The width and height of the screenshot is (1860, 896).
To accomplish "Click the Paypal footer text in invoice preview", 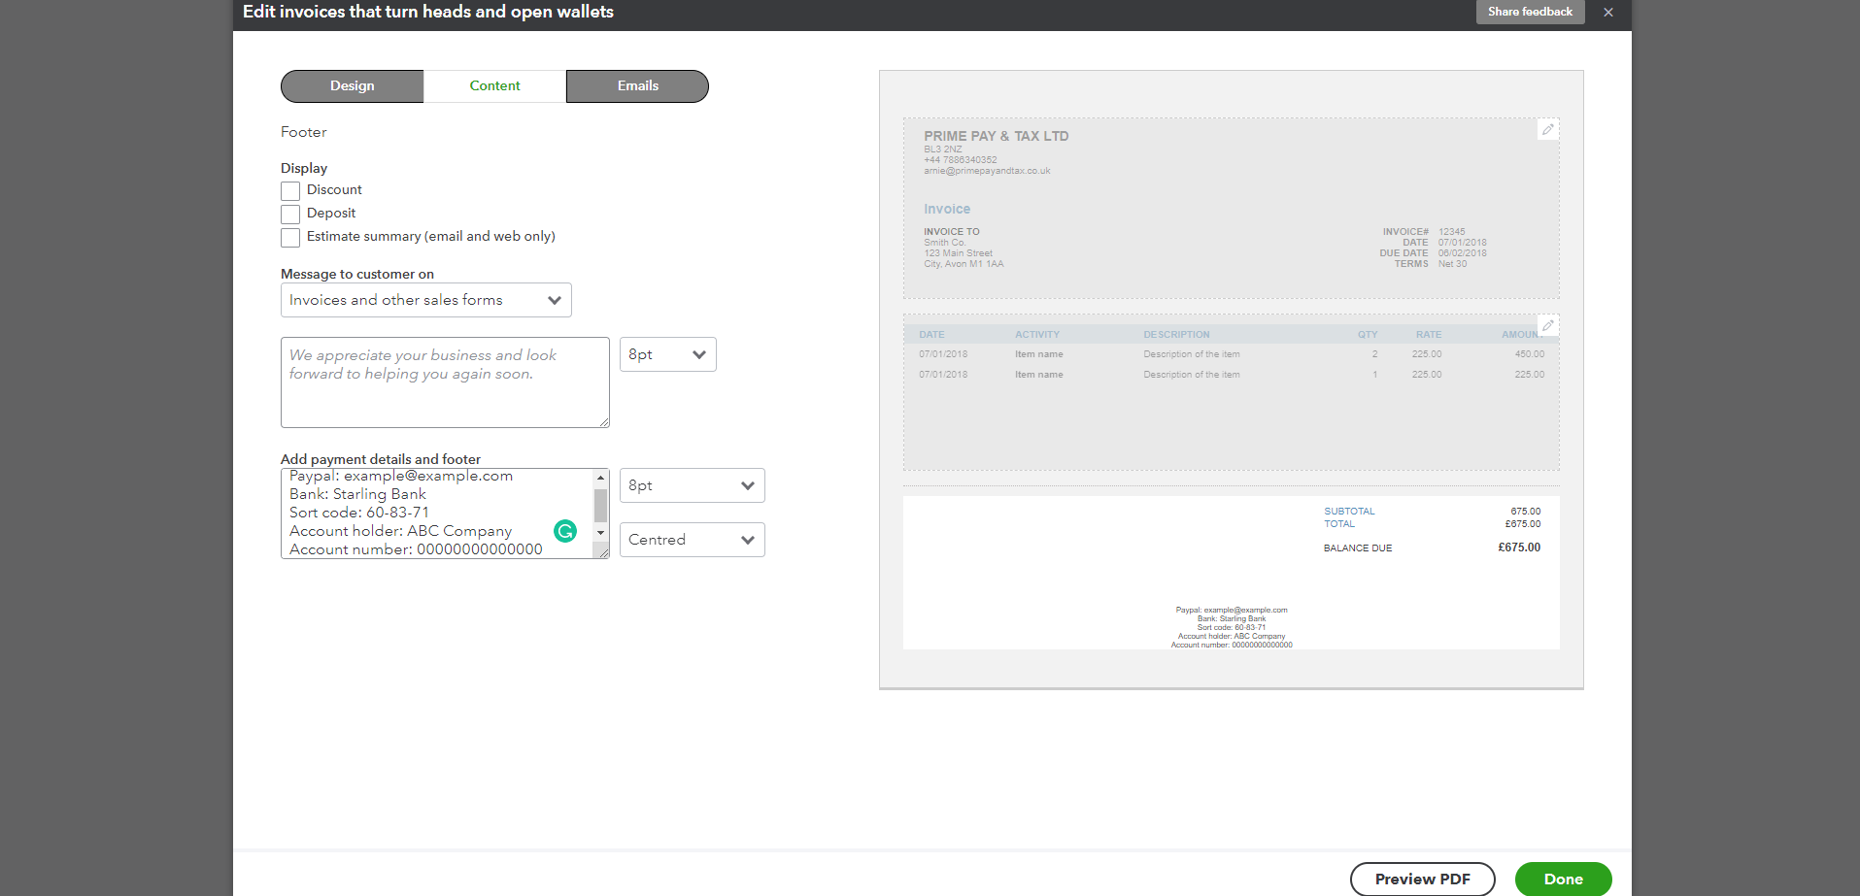I will tap(1232, 611).
